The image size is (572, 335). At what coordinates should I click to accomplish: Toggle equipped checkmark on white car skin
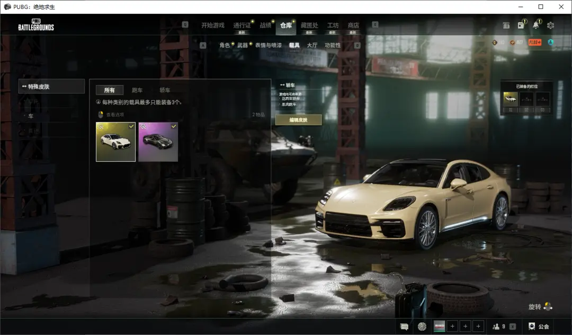pos(131,126)
